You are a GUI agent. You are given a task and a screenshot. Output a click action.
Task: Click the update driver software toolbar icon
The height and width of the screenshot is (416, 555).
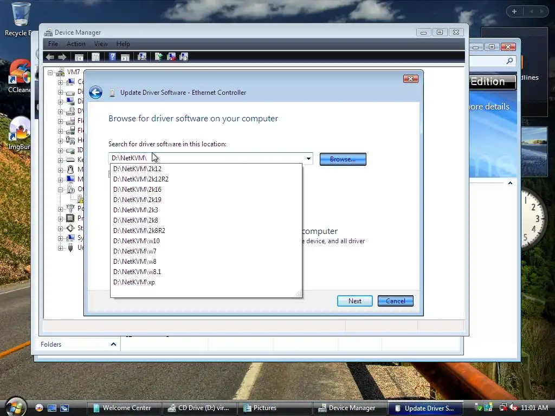coord(158,56)
